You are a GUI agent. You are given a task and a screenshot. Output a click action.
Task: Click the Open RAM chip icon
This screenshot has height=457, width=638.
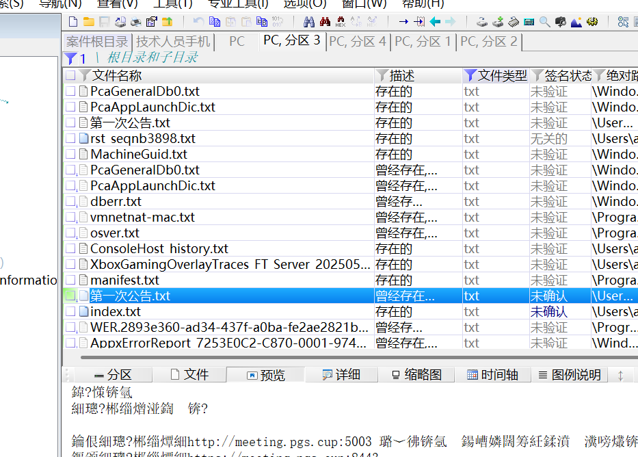tap(514, 22)
